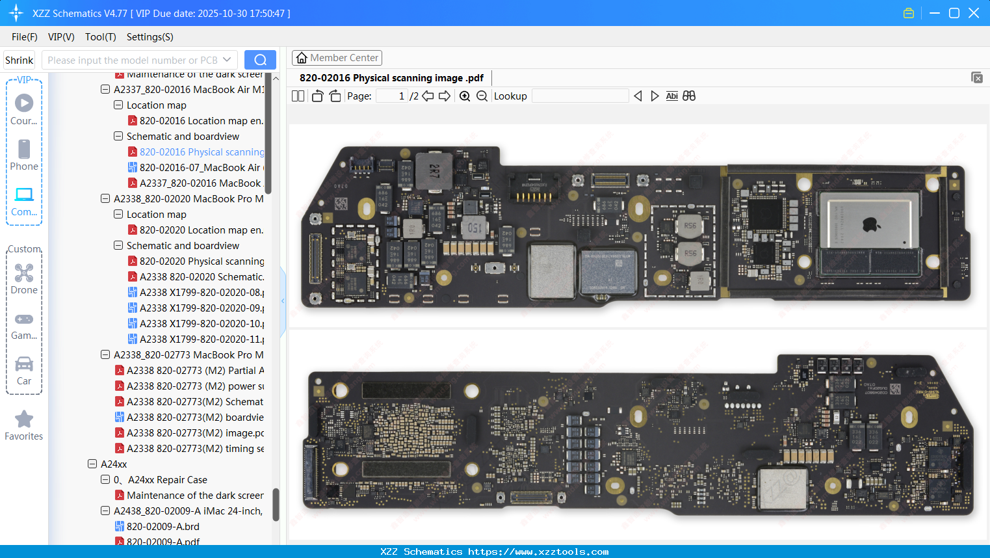Click the panel splitter collapse handle
The image size is (990, 558).
pyautogui.click(x=283, y=301)
